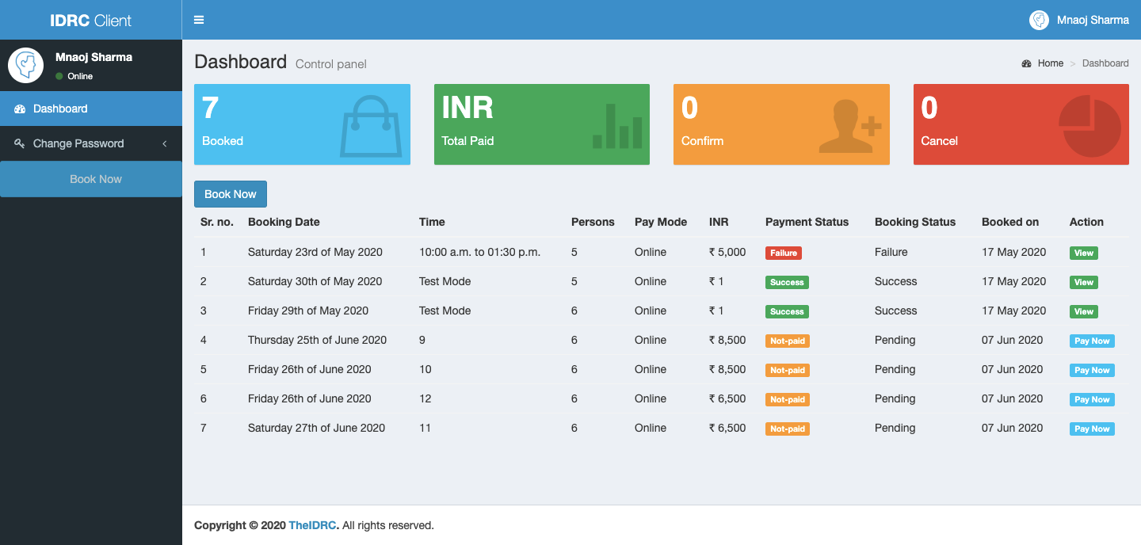This screenshot has width=1141, height=545.
Task: Click the bar chart icon on Total Paid card
Action: (x=617, y=127)
